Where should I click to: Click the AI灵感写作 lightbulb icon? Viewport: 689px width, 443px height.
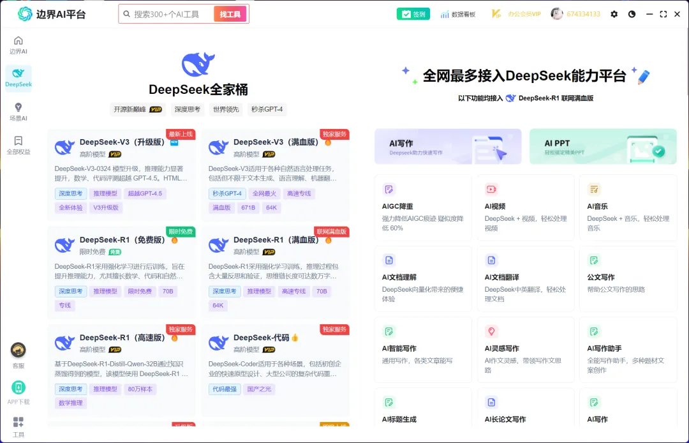coord(491,331)
